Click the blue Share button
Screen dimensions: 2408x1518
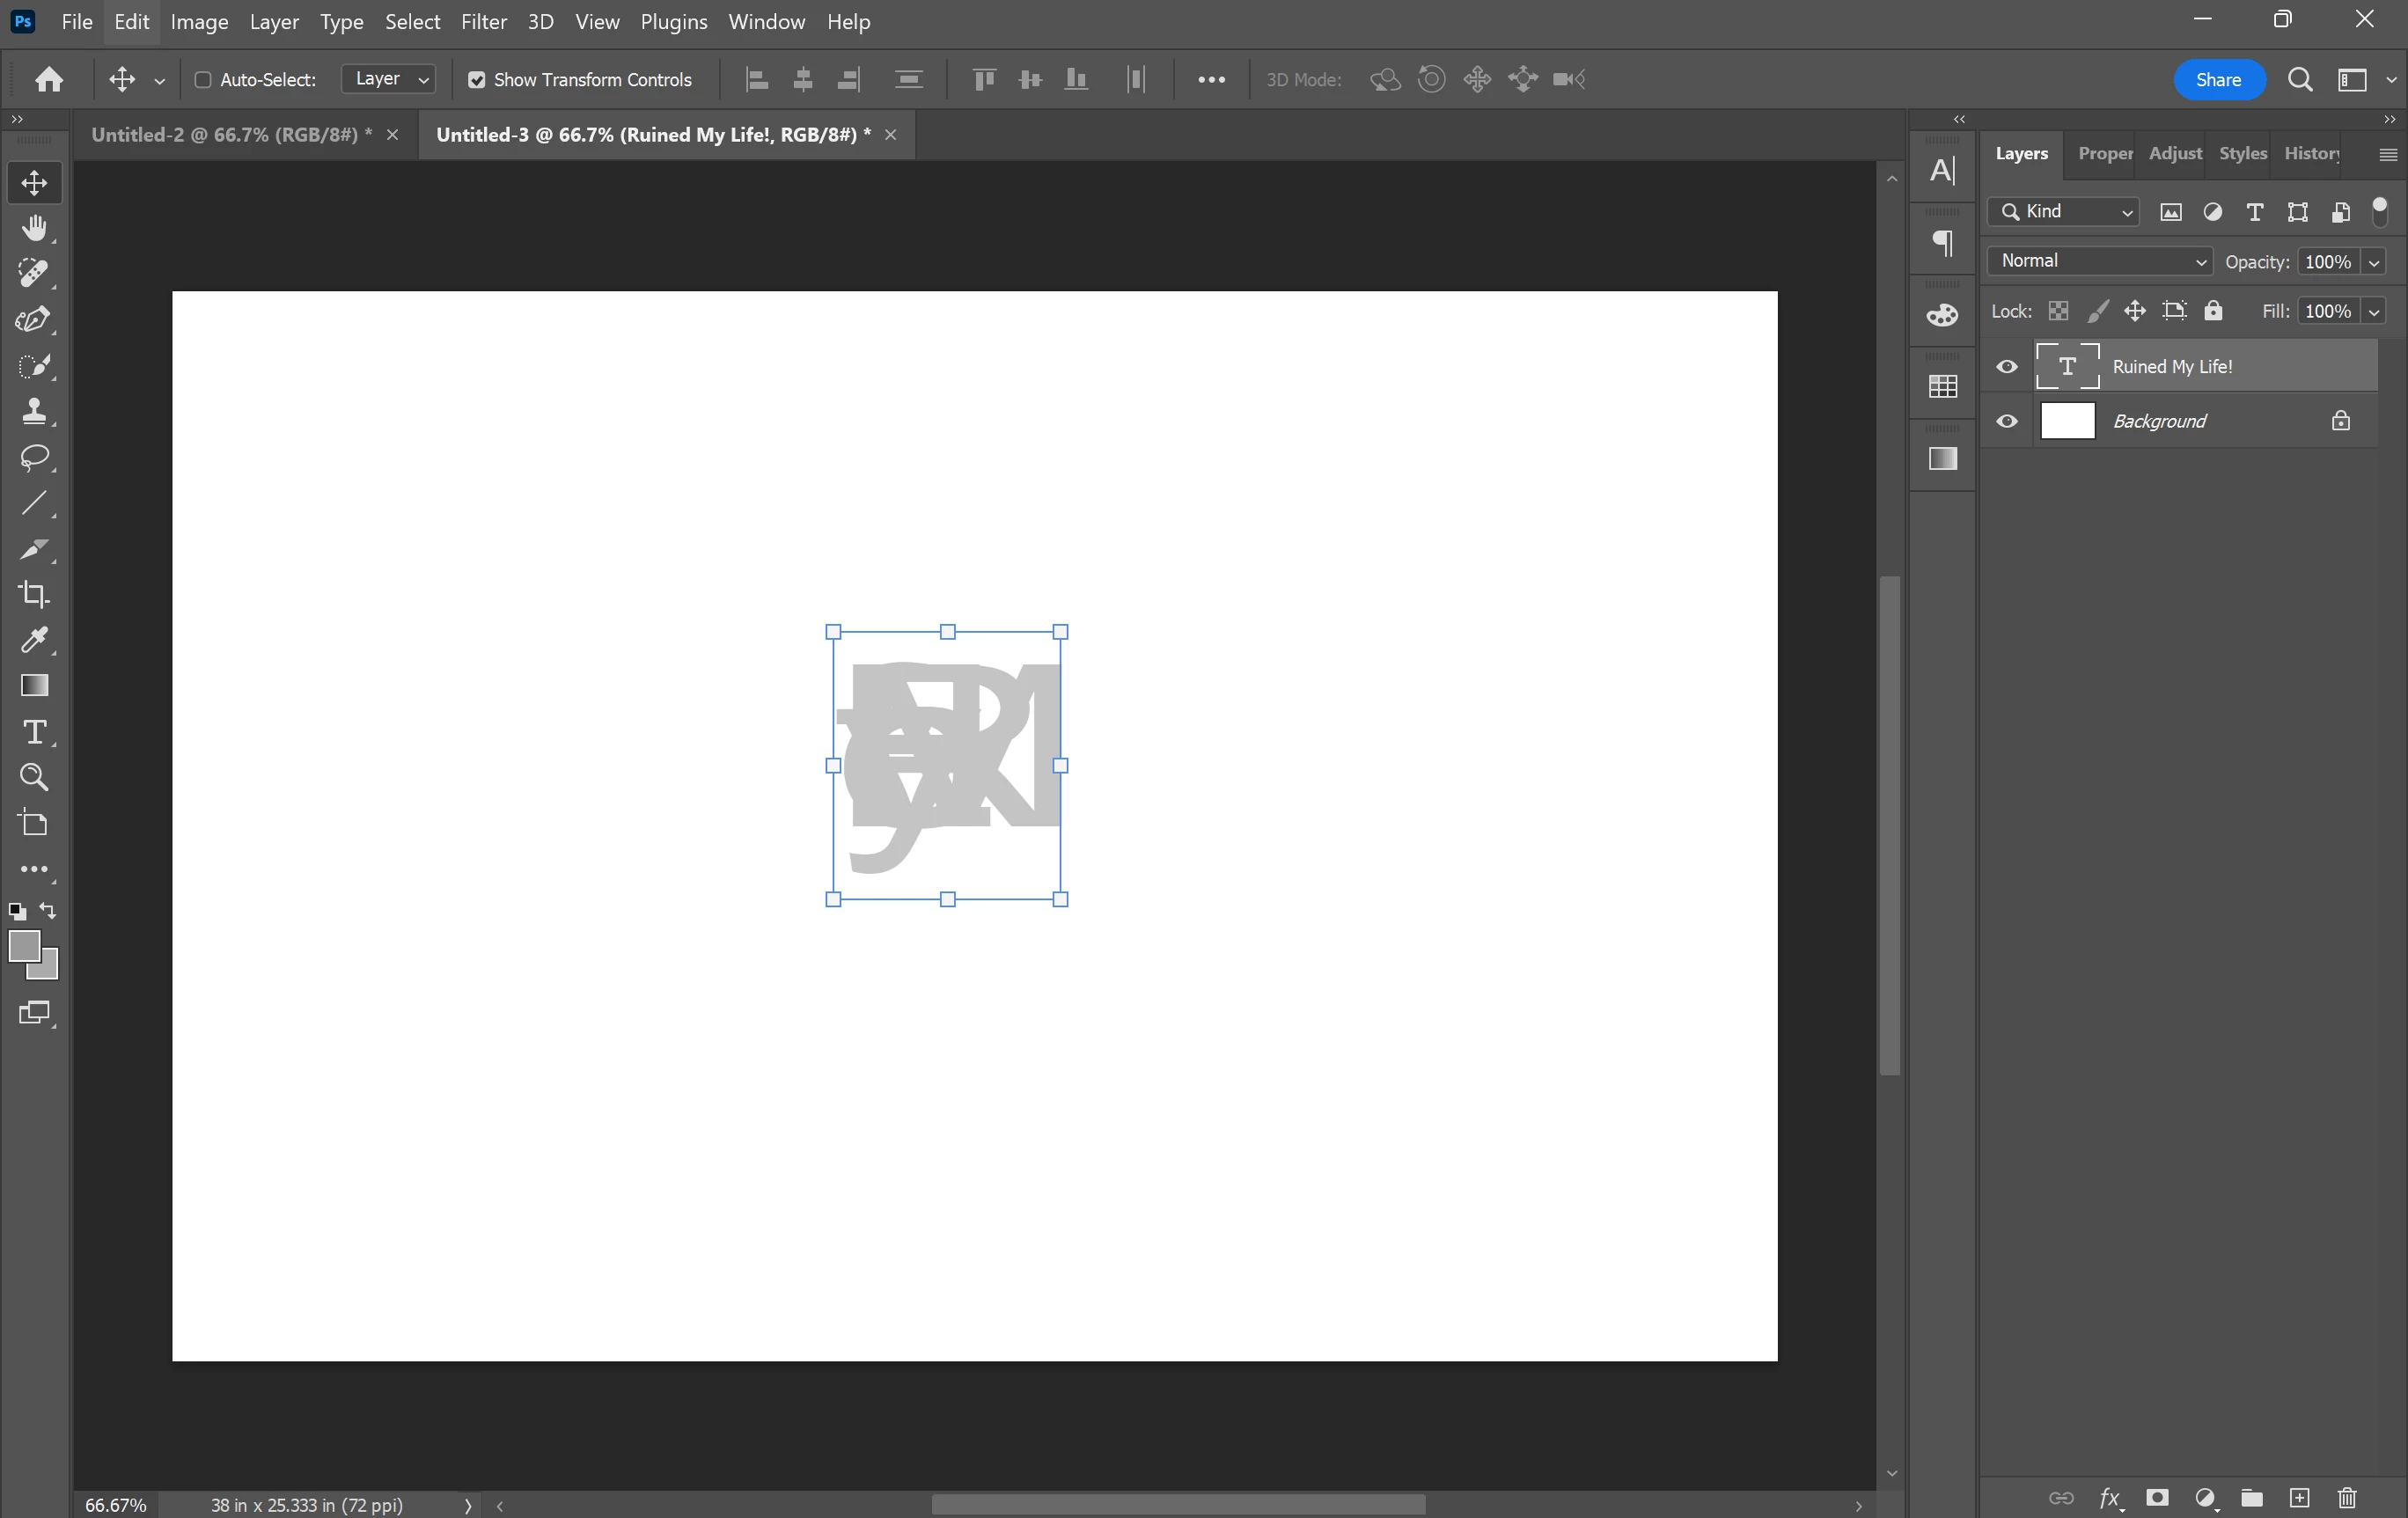pos(2218,80)
